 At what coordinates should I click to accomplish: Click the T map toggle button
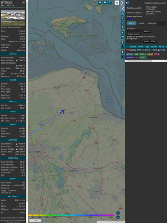pyautogui.click(x=110, y=2)
